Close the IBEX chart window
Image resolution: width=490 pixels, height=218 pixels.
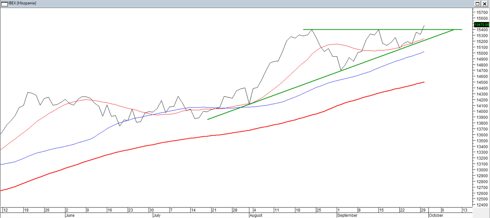(485, 4)
